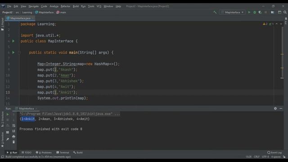Click MapInterface class in the breadcrumb
Image resolution: width=288 pixels, height=162 pixels.
point(44,12)
